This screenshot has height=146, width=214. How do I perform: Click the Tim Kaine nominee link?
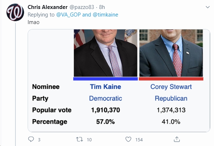106,87
